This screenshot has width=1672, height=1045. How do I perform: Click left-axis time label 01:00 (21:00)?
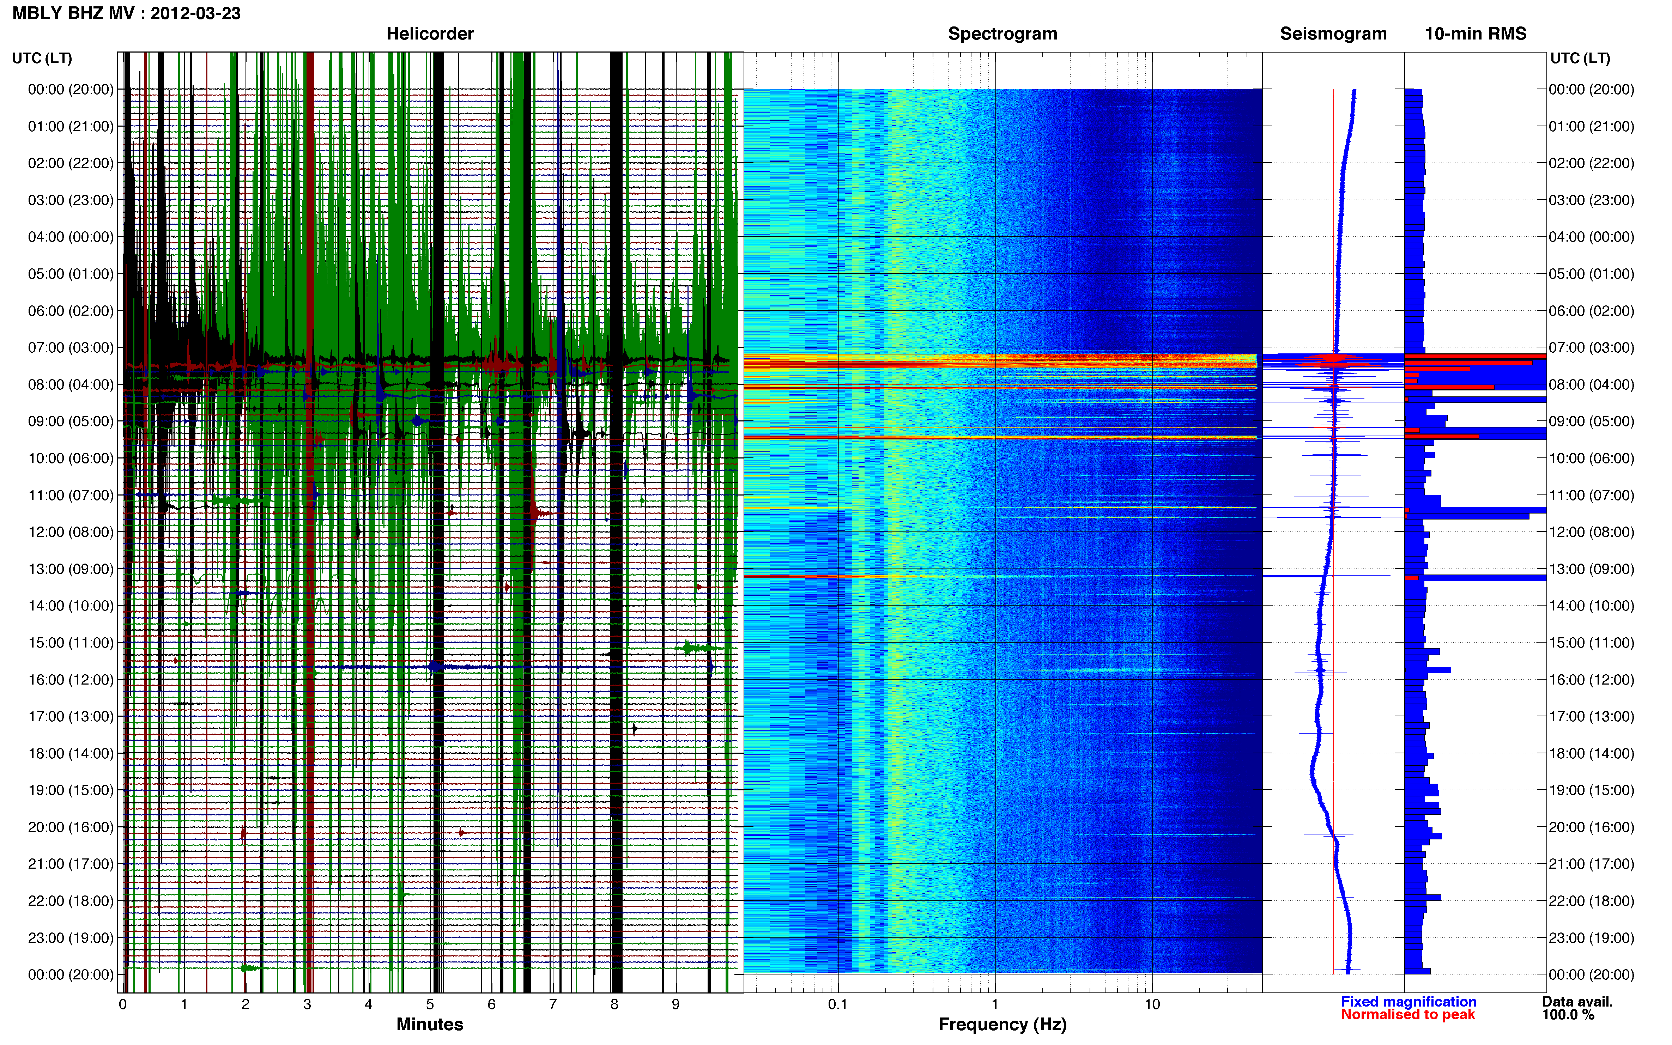coord(71,127)
